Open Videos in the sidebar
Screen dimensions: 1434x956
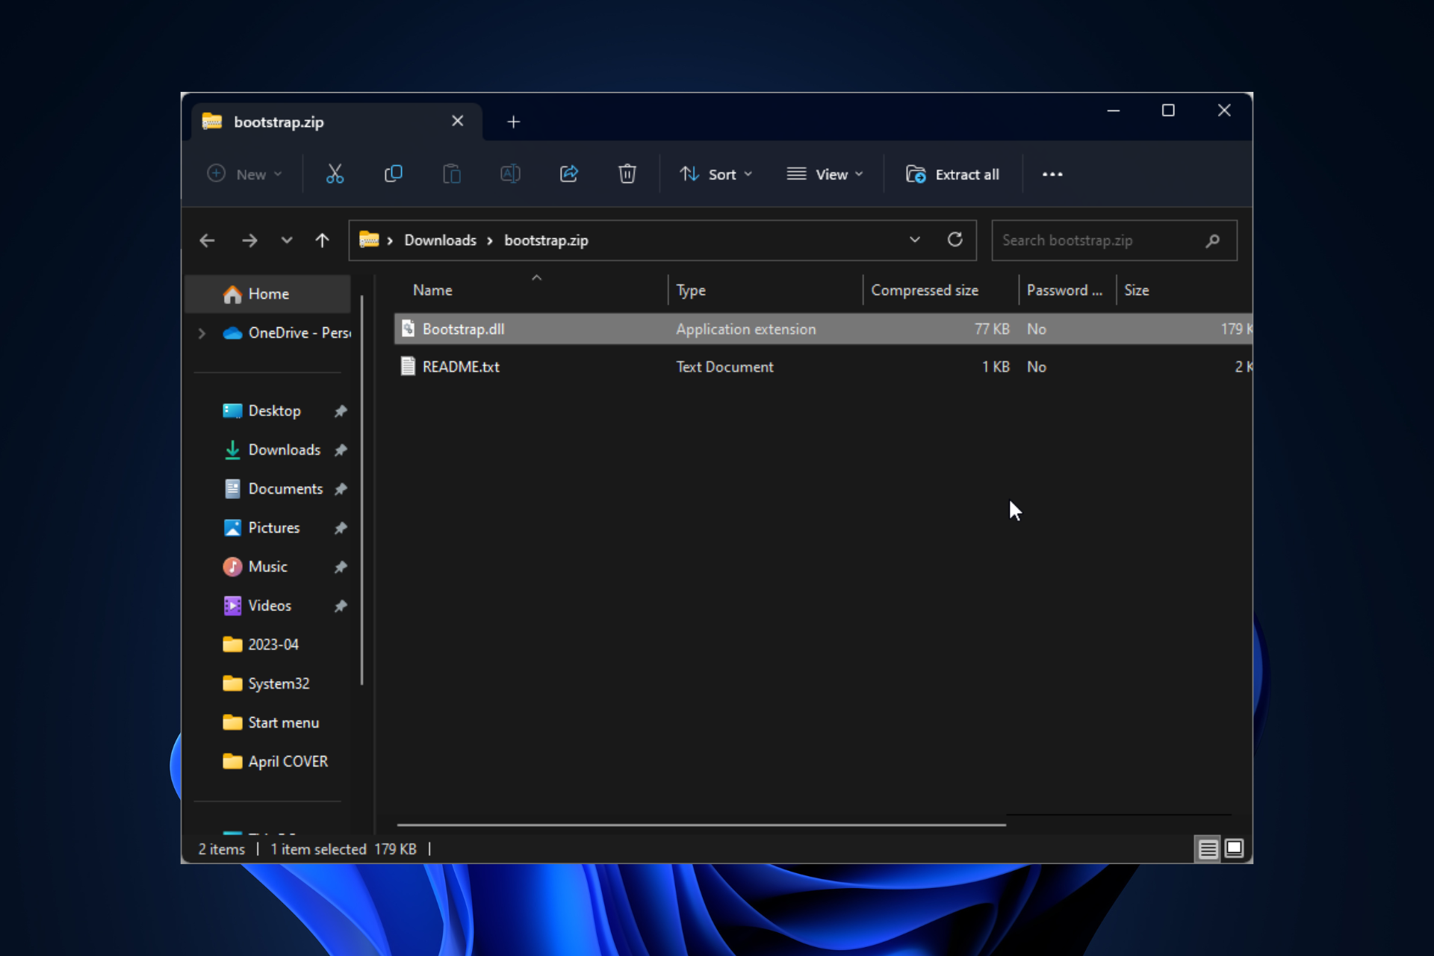(257, 606)
